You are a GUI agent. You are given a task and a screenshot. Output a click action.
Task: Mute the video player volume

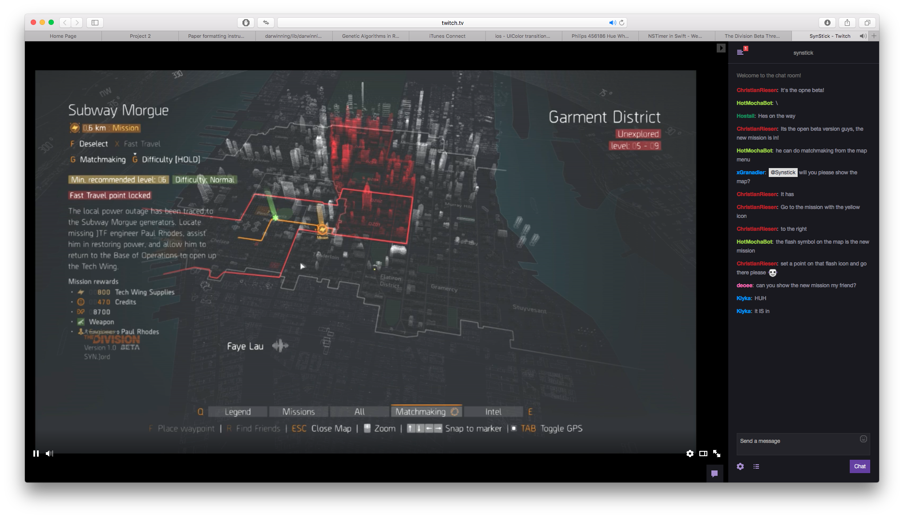[x=49, y=454]
